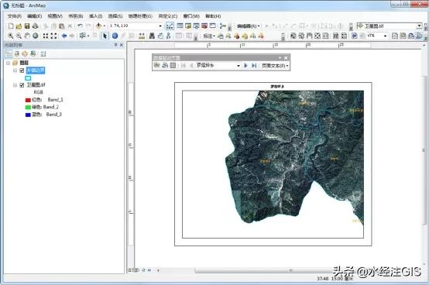Screen dimensions: 429x285
Task: Open a map document with folder icon
Action: pyautogui.click(x=19, y=26)
